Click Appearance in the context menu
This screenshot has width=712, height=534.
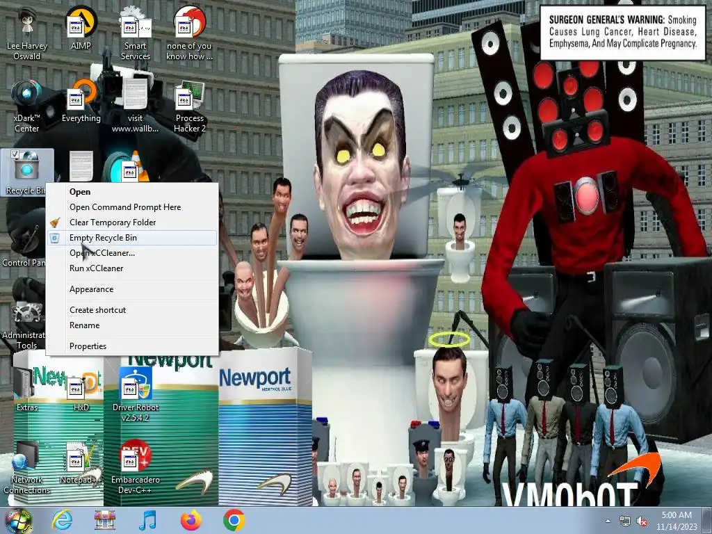132,289
